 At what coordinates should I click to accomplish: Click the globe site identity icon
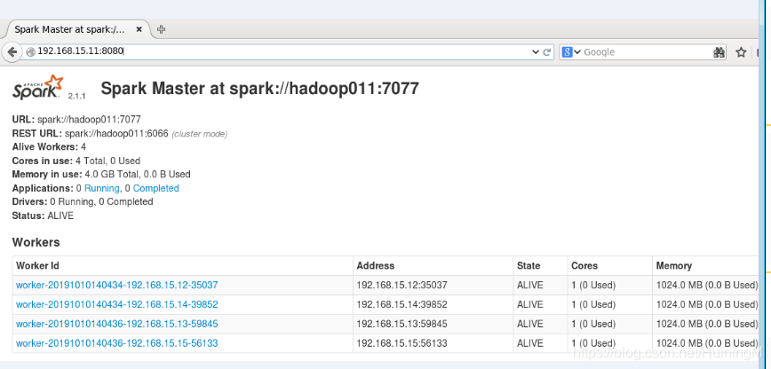(30, 51)
